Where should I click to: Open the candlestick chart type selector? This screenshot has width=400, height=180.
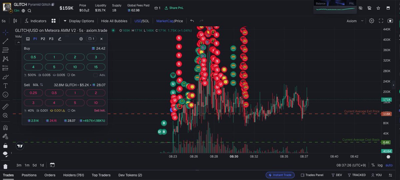(15, 21)
